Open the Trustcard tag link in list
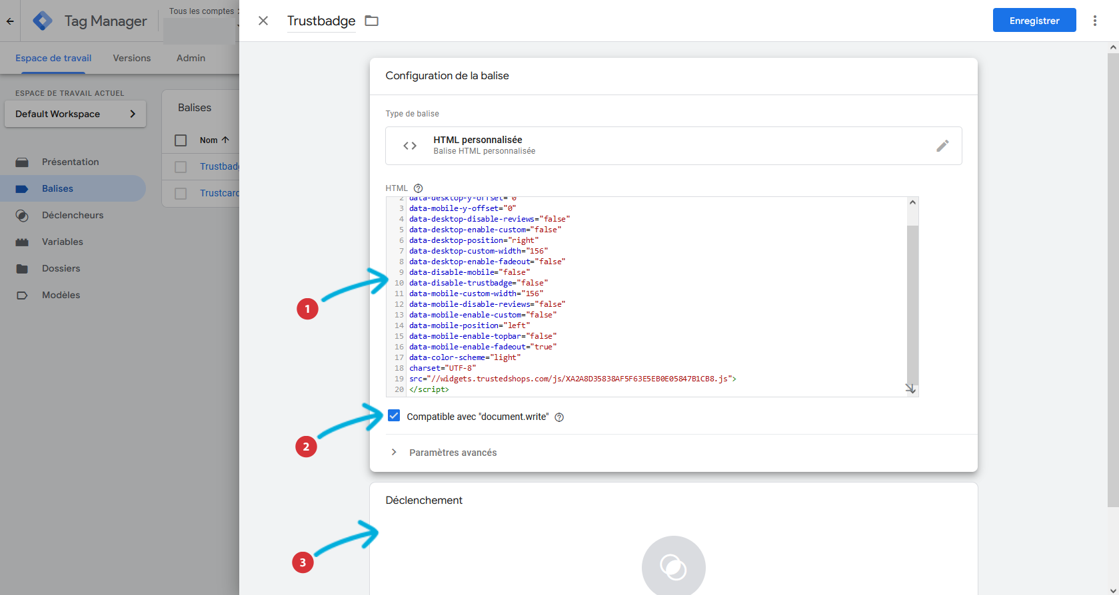This screenshot has width=1119, height=595. pyautogui.click(x=219, y=193)
